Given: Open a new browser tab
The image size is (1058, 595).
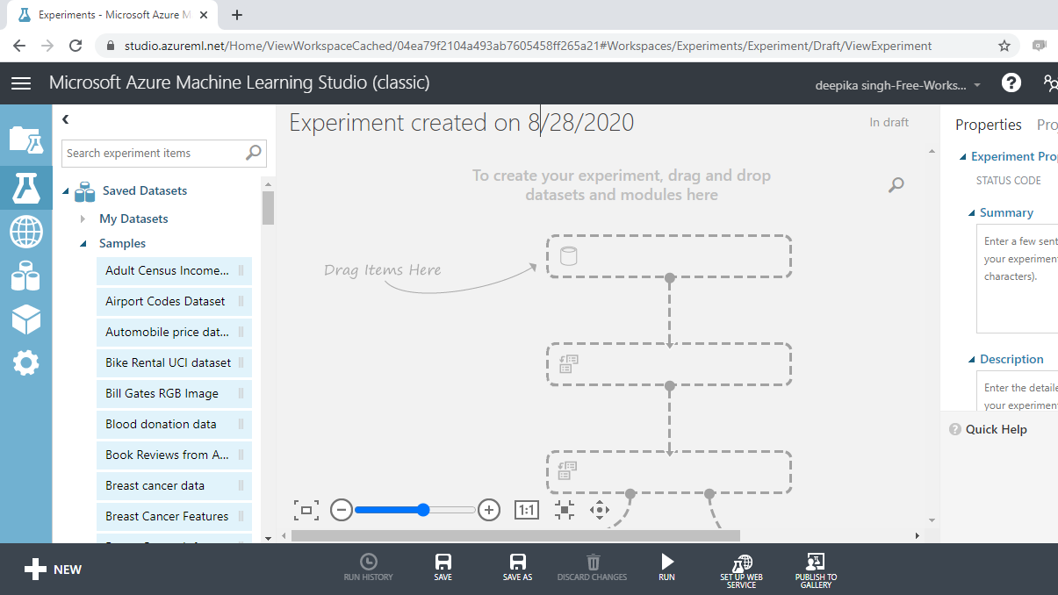Looking at the screenshot, I should pyautogui.click(x=237, y=15).
